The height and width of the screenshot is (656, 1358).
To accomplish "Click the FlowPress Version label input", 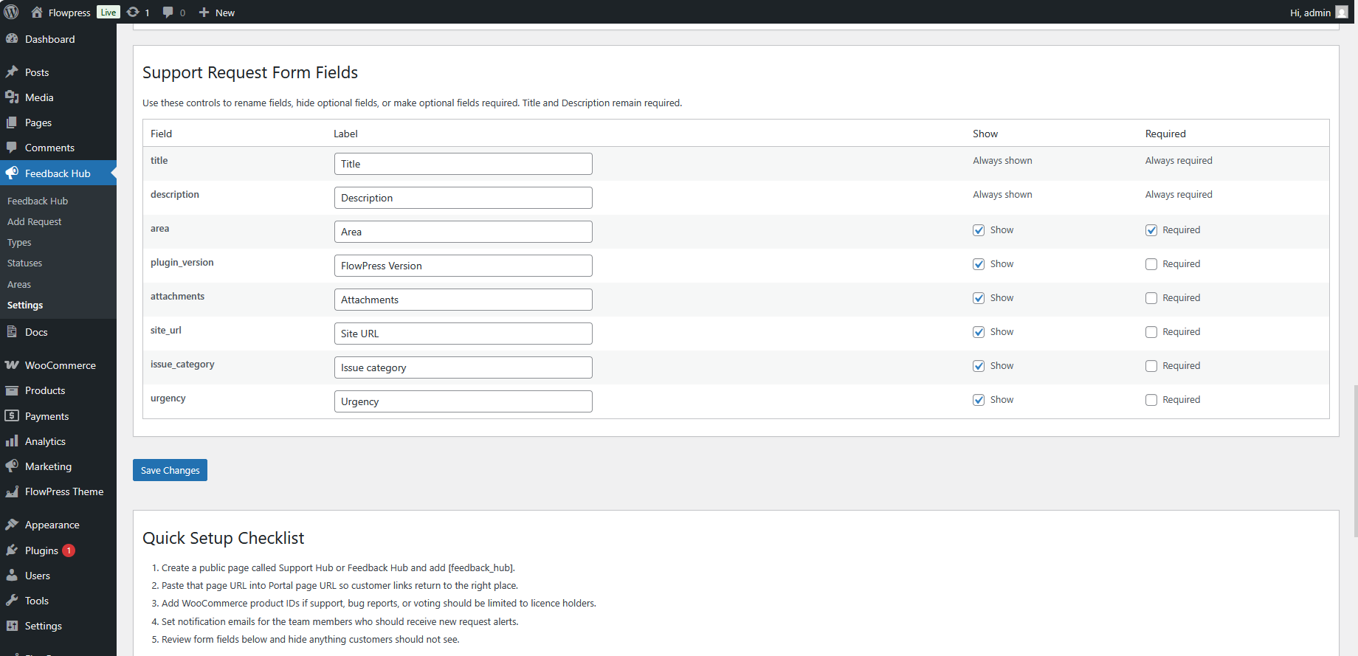I will pos(463,266).
